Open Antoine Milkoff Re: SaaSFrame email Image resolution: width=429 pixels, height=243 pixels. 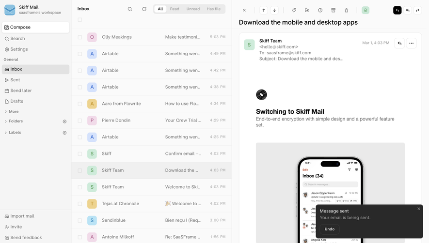point(152,236)
